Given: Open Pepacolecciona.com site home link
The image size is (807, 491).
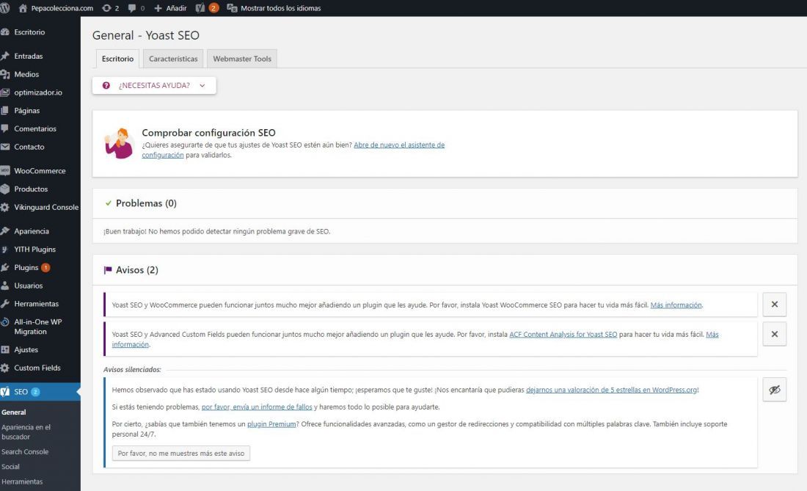Looking at the screenshot, I should (56, 8).
